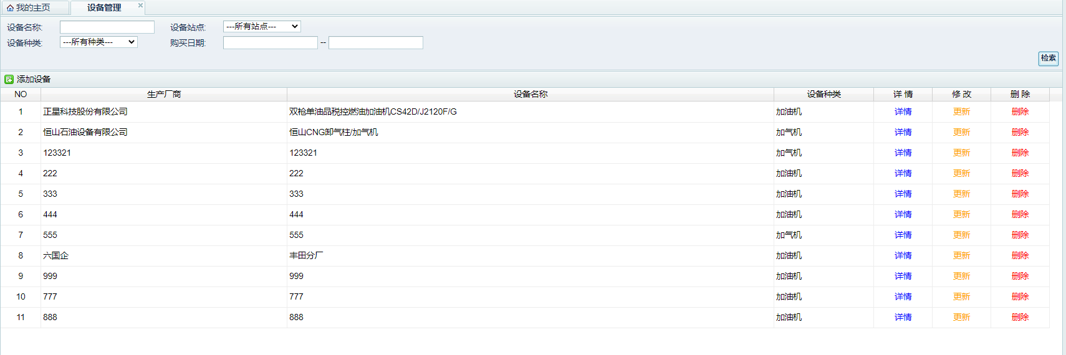The height and width of the screenshot is (355, 1066).
Task: Click the 设备名称 column header
Action: [x=531, y=95]
